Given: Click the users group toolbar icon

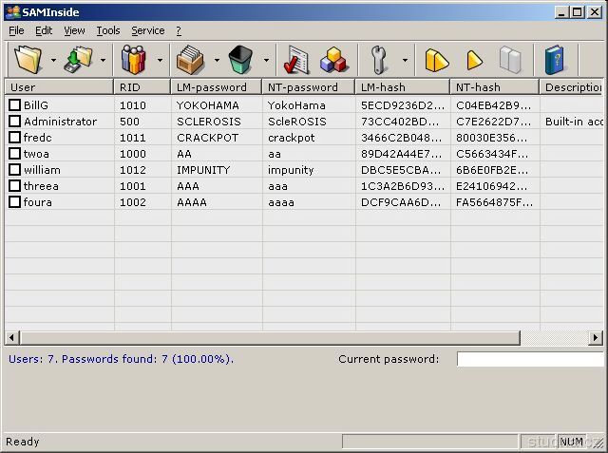Looking at the screenshot, I should pyautogui.click(x=134, y=61).
